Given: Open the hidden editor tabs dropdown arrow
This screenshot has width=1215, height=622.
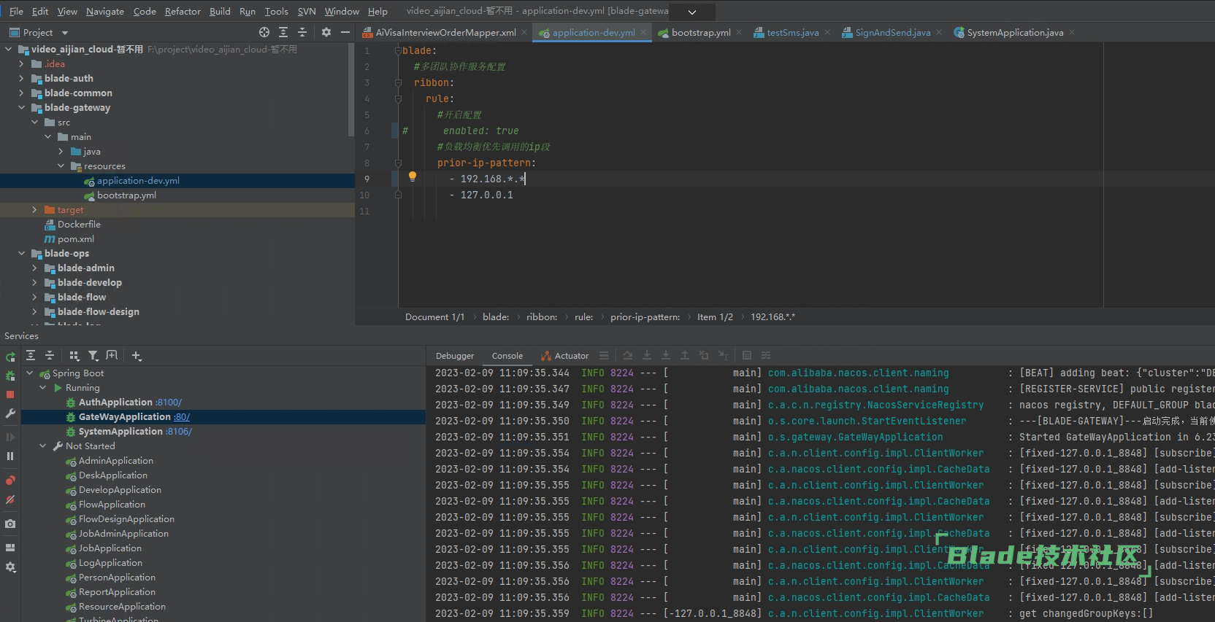Looking at the screenshot, I should (692, 12).
